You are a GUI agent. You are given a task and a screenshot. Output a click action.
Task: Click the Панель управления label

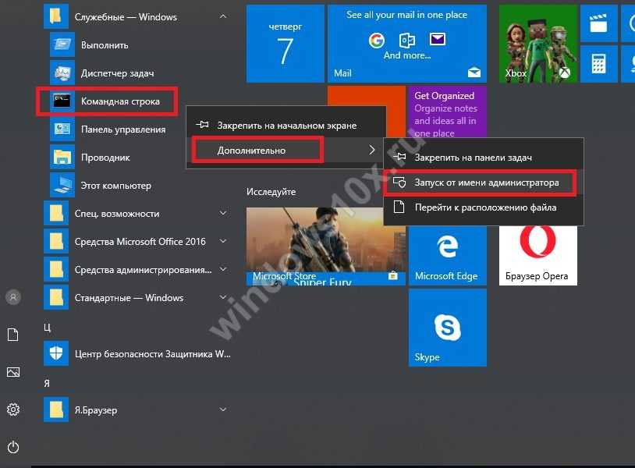click(123, 129)
